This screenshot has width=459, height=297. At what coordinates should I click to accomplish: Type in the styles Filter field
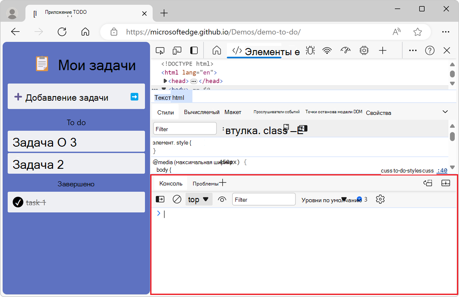(184, 128)
